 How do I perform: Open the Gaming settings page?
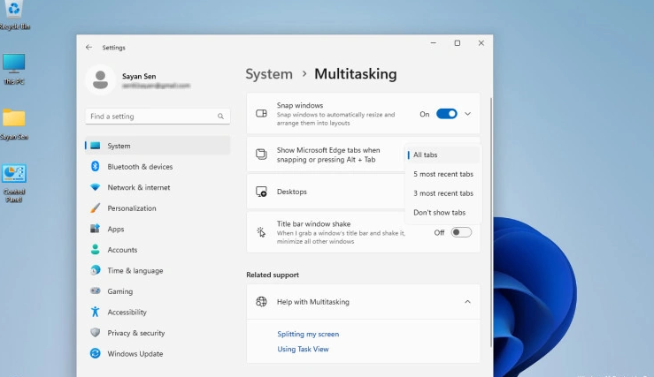(x=119, y=291)
